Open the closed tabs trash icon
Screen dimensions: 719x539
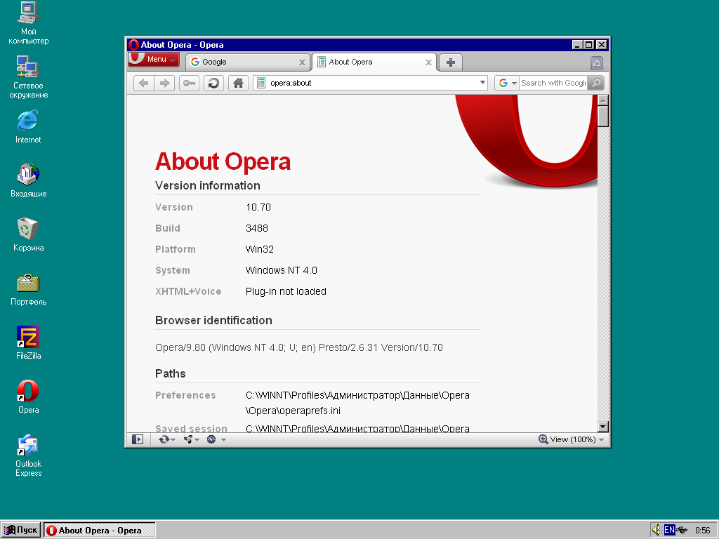pos(596,62)
